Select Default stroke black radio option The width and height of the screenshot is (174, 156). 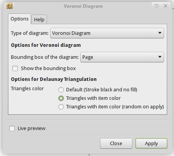click(61, 90)
